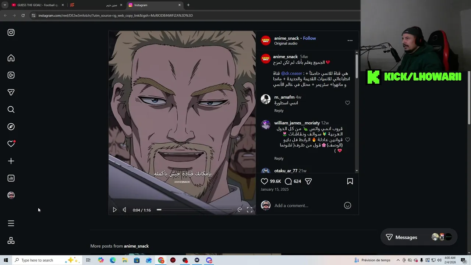This screenshot has height=265, width=471.
Task: Close the GUESS THE GOAL tab
Action: [63, 5]
